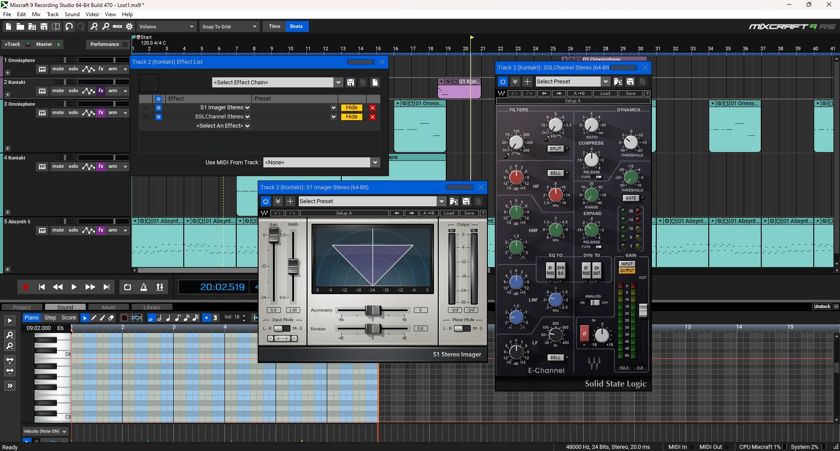Create a new project from the toolbar
Screen dimensions: 840x451
point(8,27)
